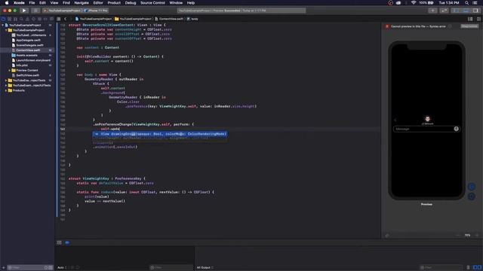Zoom out the preview canvas

[458, 236]
